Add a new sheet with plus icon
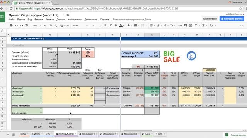Screen dimensions: 247x138 pyautogui.click(x=8, y=135)
